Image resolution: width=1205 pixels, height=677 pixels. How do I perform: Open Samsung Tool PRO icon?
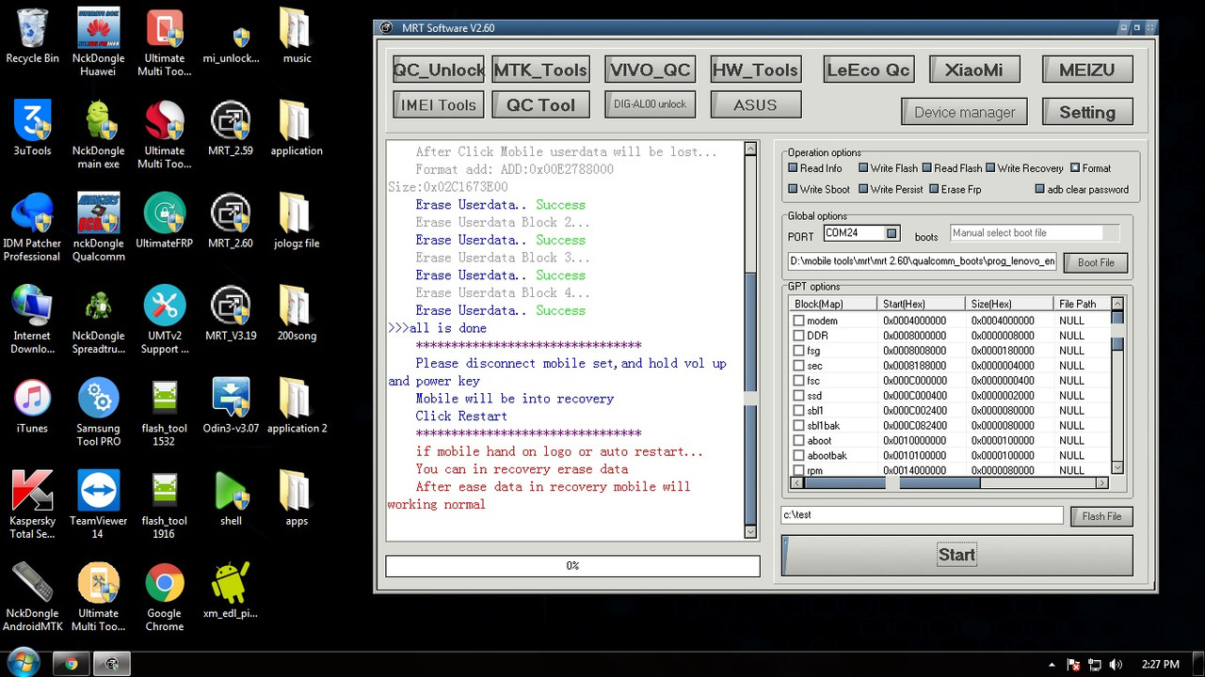(99, 413)
